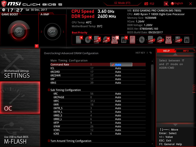Click the red question mark help icon

tap(36, 46)
